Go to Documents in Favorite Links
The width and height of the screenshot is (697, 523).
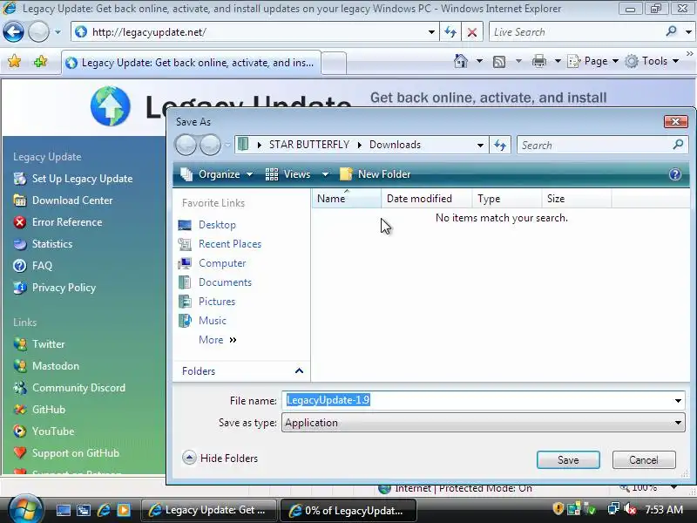click(225, 282)
